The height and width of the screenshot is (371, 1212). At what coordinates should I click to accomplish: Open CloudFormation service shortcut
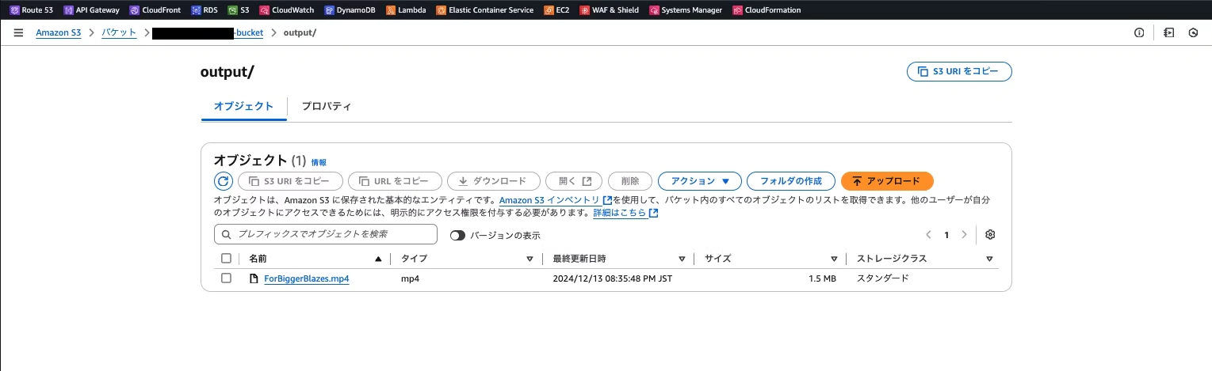pyautogui.click(x=767, y=10)
